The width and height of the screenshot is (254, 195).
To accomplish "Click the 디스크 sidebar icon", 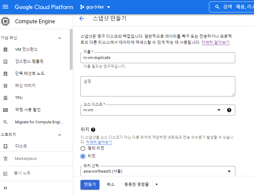I will (5, 146).
